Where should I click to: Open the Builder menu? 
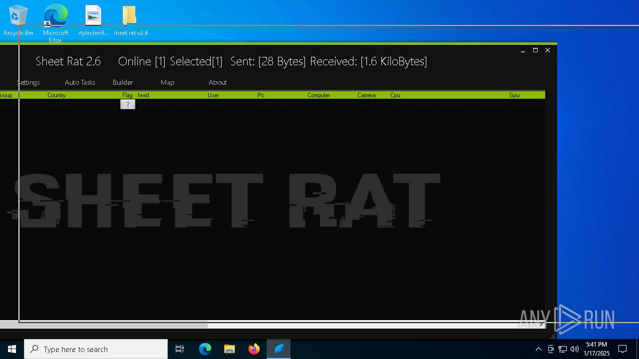[123, 82]
